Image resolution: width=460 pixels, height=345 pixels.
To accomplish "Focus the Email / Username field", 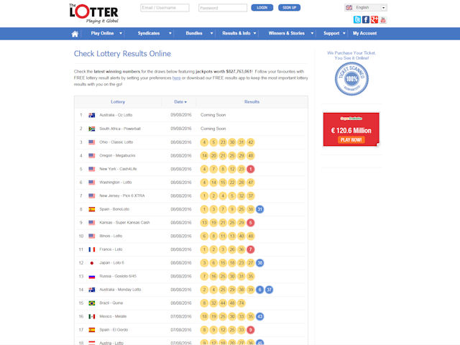I will [165, 8].
